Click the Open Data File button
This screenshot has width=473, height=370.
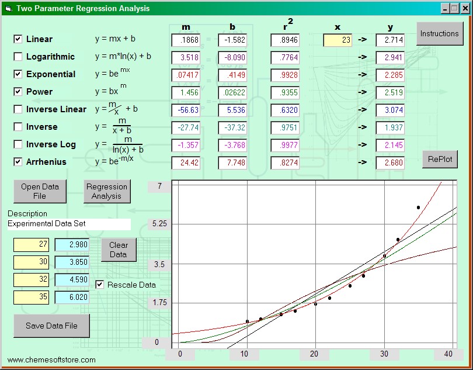tap(40, 191)
